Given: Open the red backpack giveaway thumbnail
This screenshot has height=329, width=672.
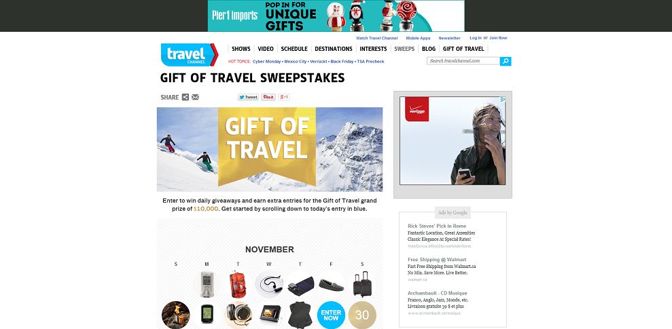Looking at the screenshot, I should coord(237,284).
